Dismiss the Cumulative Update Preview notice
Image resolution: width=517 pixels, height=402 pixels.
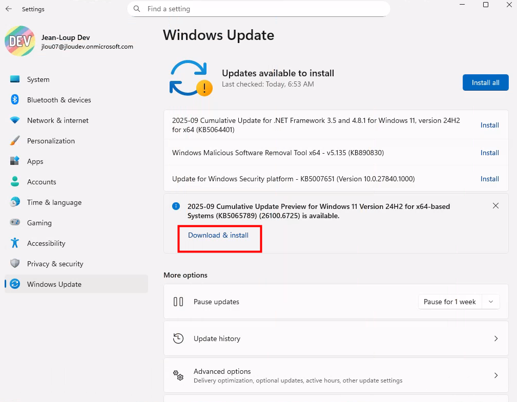[x=495, y=206]
